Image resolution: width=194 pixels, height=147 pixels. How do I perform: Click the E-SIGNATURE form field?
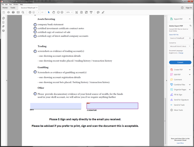(112, 106)
